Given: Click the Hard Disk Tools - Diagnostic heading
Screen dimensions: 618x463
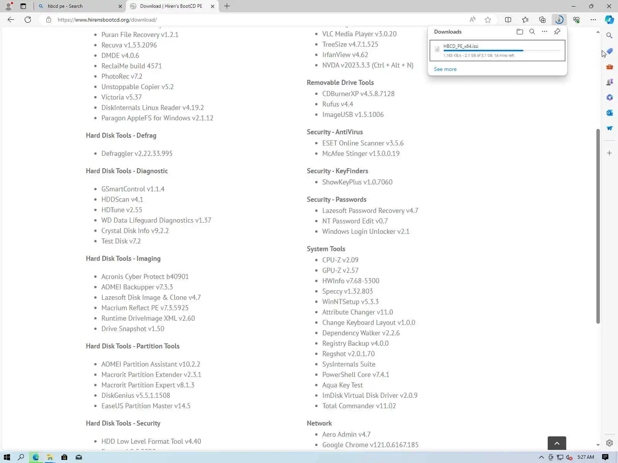Looking at the screenshot, I should [x=127, y=171].
